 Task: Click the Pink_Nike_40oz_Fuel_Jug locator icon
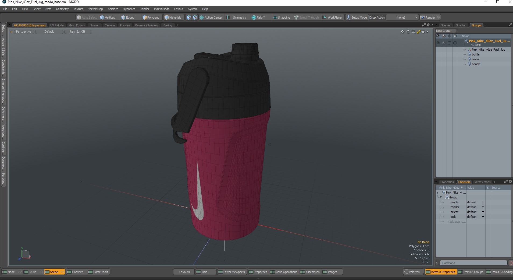tap(469, 50)
